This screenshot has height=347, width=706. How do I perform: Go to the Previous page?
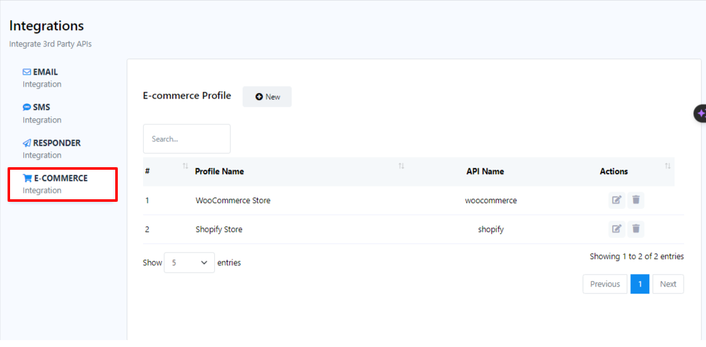point(605,284)
